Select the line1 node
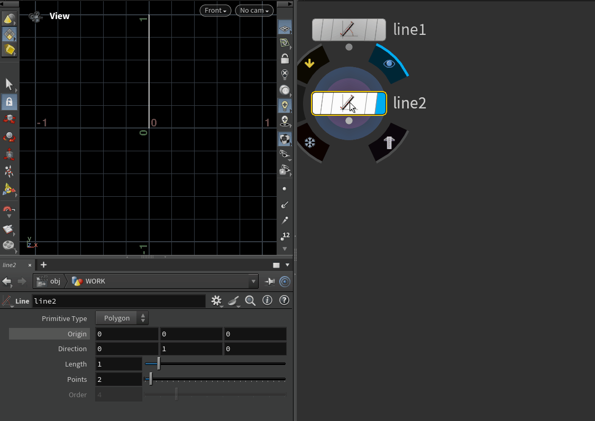This screenshot has width=595, height=421. [x=349, y=30]
